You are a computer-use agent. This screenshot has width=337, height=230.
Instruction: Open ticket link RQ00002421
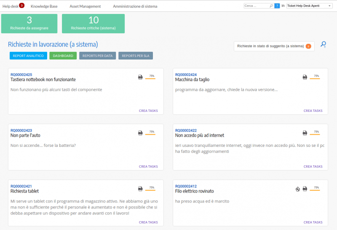pyautogui.click(x=21, y=186)
